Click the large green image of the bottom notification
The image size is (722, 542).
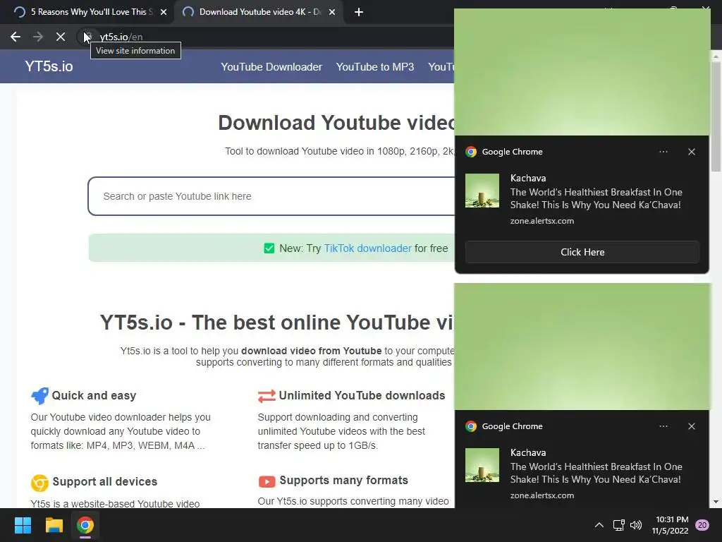[582, 347]
